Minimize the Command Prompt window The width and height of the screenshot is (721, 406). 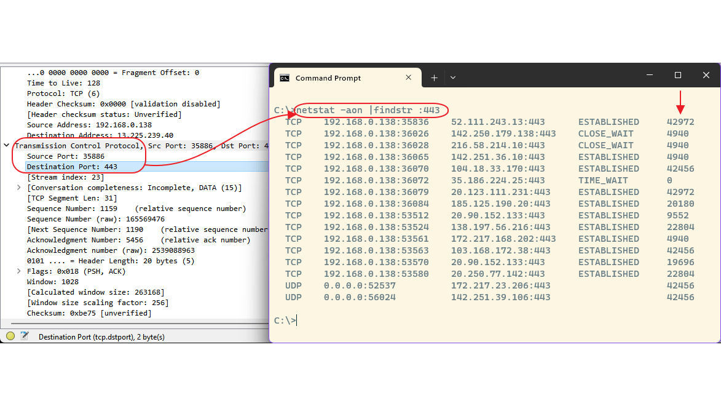tap(650, 75)
